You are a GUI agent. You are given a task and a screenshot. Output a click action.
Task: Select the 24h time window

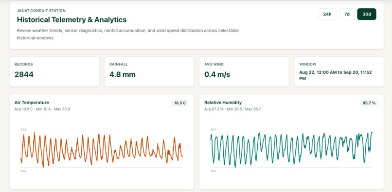point(327,14)
